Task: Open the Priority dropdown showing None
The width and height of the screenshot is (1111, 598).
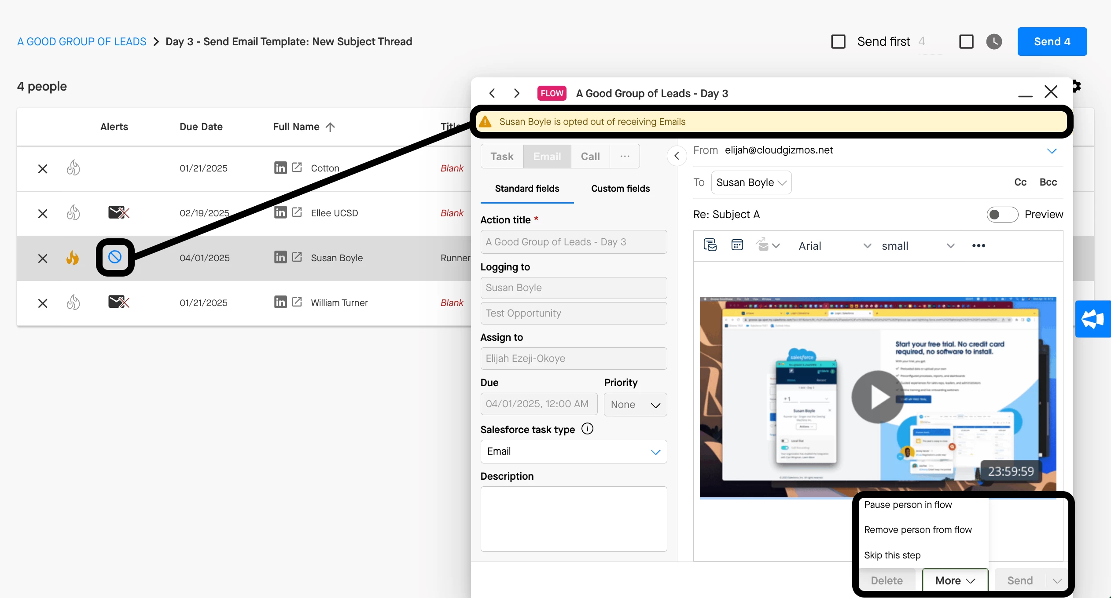Action: (x=635, y=405)
